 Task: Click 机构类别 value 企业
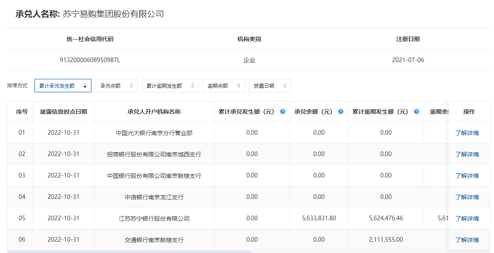pyautogui.click(x=249, y=60)
